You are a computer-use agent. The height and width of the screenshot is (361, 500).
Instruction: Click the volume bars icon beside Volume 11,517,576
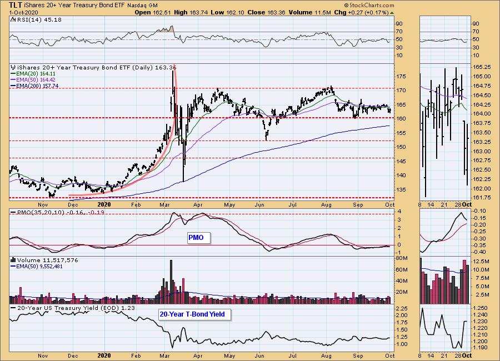click(x=13, y=260)
